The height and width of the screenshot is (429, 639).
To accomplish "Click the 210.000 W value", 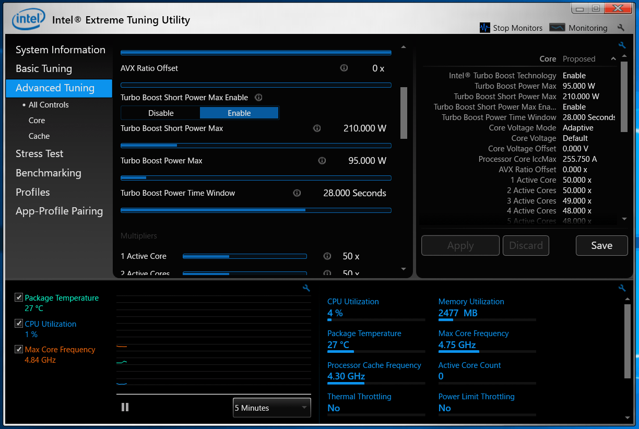I will click(365, 128).
